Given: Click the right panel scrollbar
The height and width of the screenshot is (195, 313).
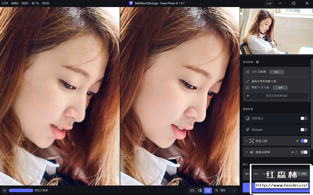Looking at the screenshot, I should point(312,104).
